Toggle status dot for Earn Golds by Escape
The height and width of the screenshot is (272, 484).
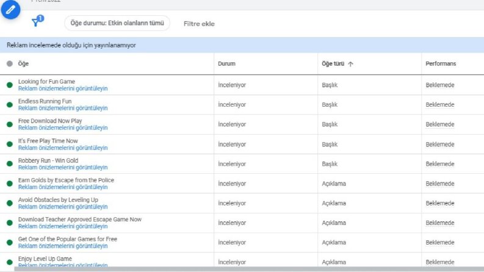[x=10, y=184]
